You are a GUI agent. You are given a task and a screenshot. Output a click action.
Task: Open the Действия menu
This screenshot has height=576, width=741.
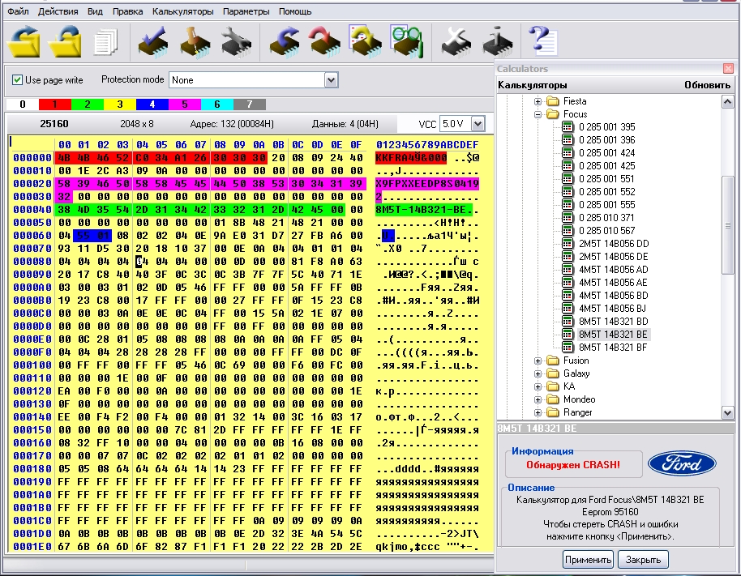click(58, 11)
